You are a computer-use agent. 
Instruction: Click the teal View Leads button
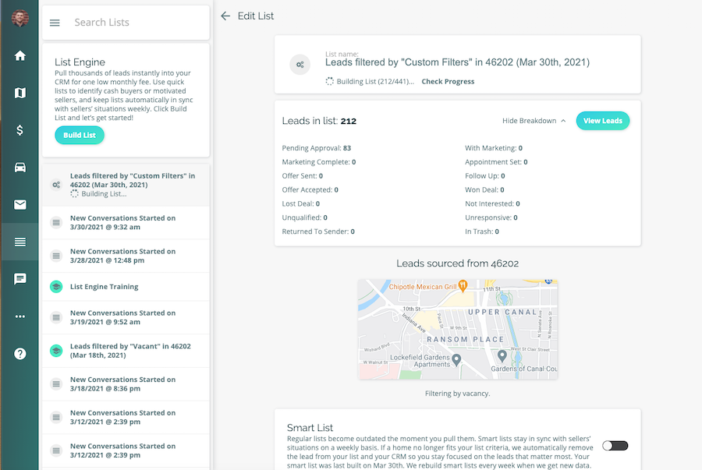(x=602, y=121)
